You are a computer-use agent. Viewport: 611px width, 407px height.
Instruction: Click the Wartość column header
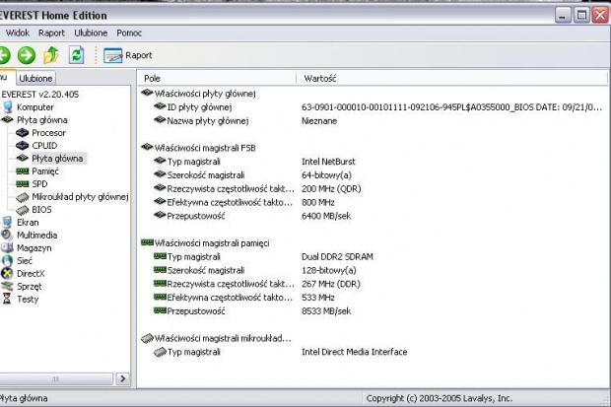click(322, 77)
